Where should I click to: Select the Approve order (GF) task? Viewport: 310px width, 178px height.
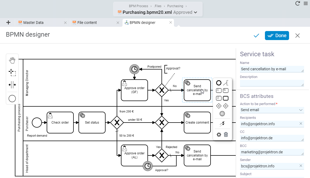[134, 90]
